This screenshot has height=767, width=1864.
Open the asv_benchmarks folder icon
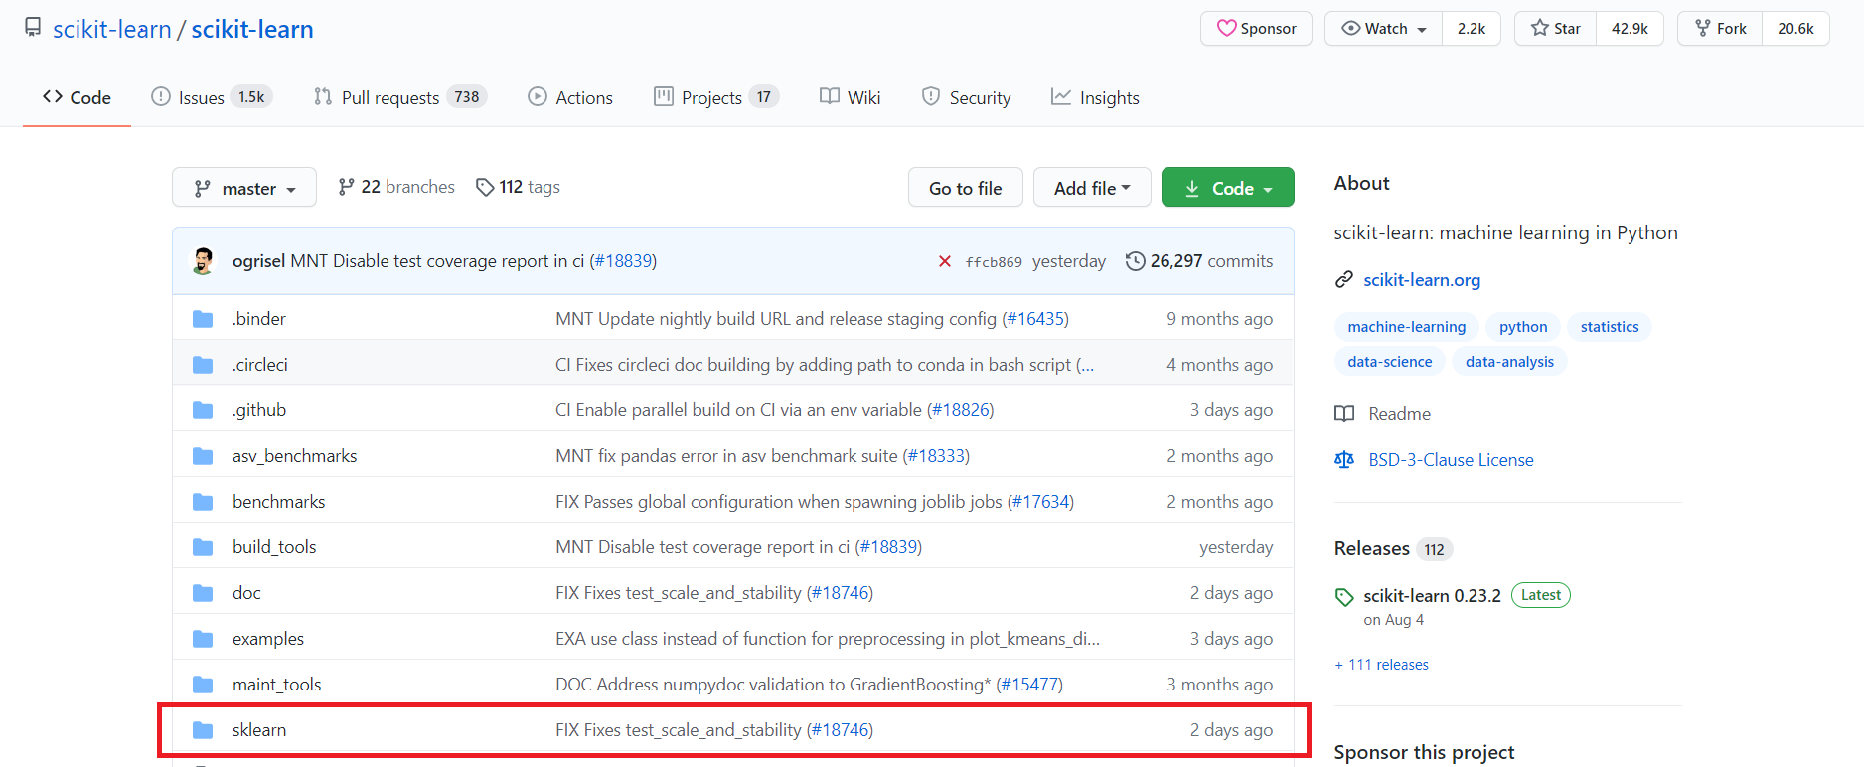click(x=203, y=456)
